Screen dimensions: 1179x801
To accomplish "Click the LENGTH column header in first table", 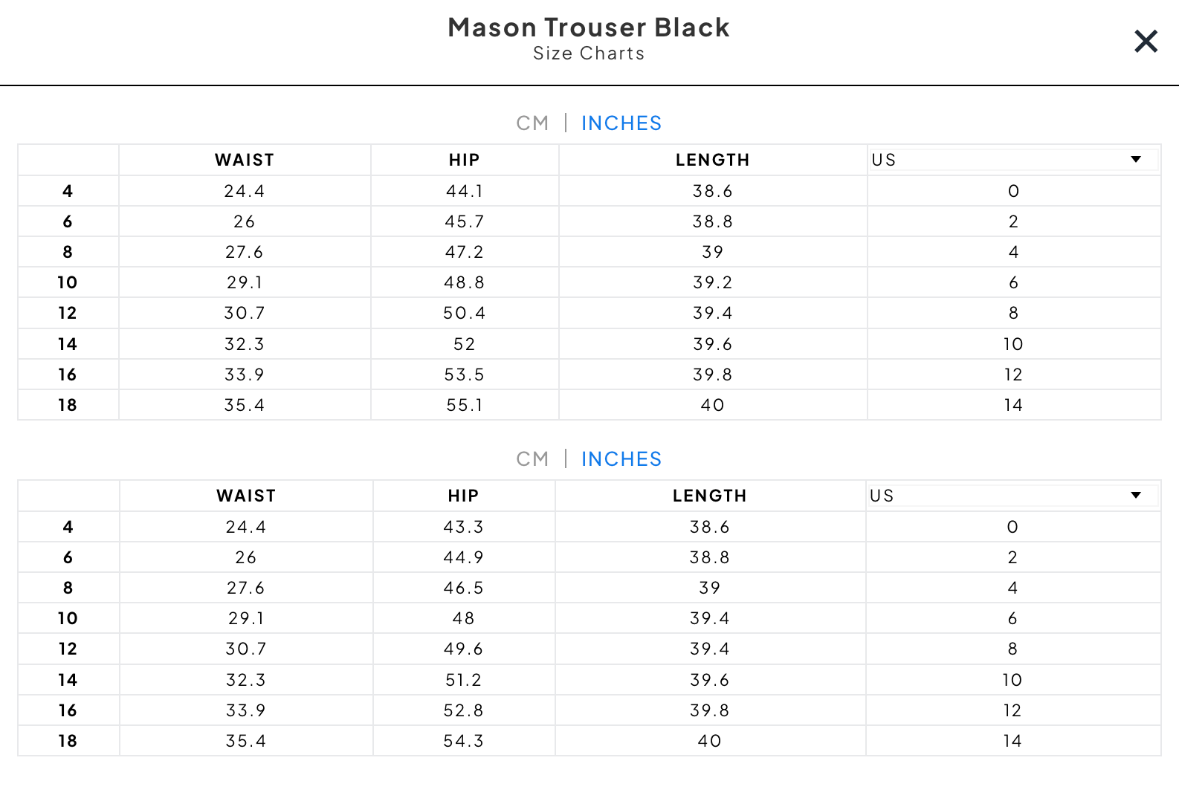I will tap(713, 160).
